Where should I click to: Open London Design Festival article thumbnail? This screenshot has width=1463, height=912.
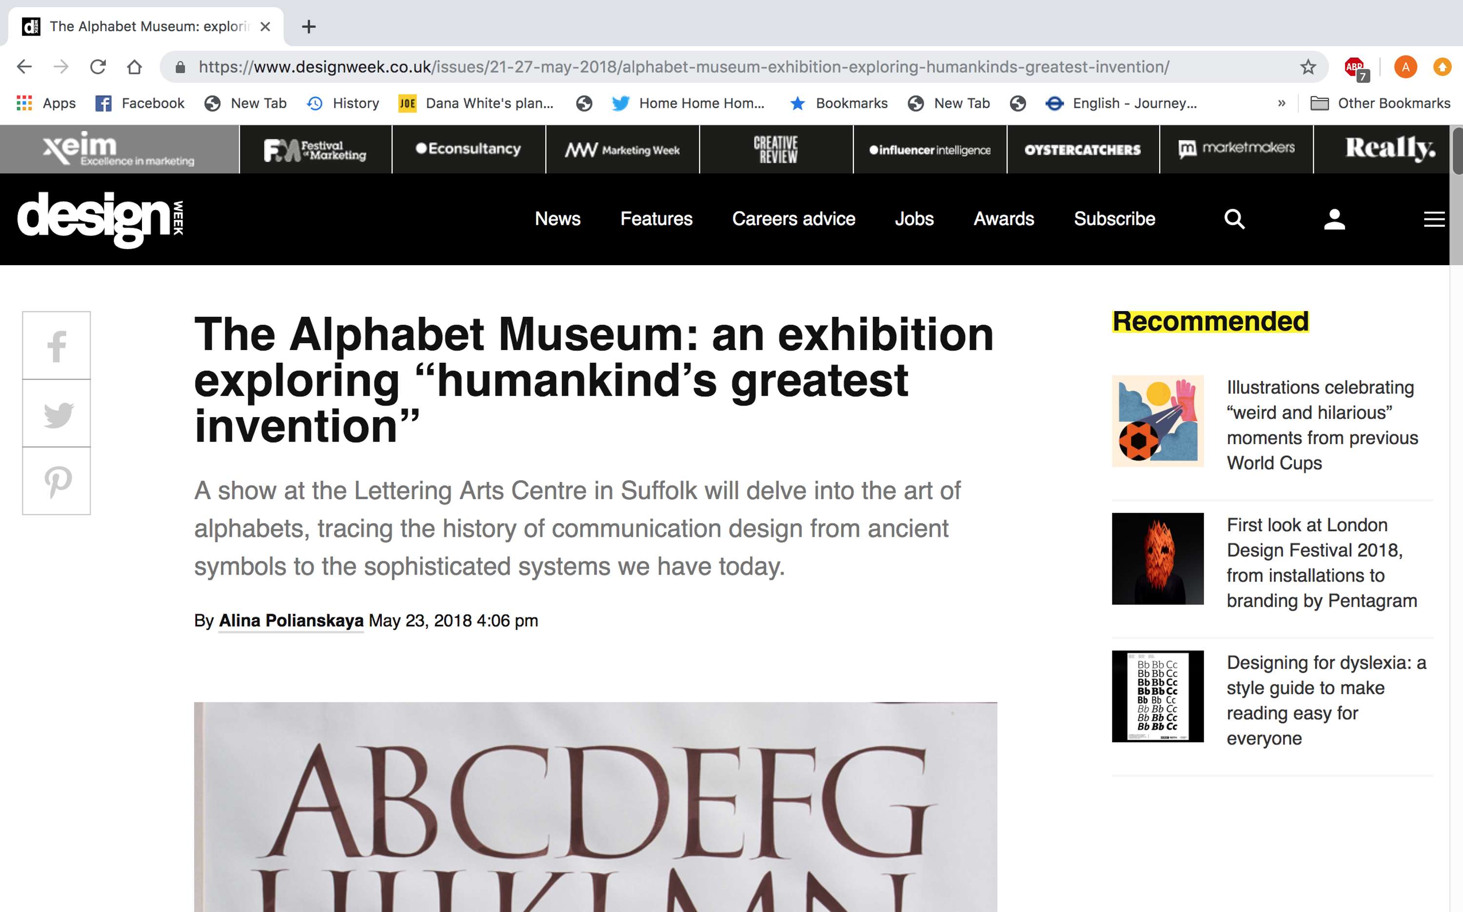[1158, 559]
